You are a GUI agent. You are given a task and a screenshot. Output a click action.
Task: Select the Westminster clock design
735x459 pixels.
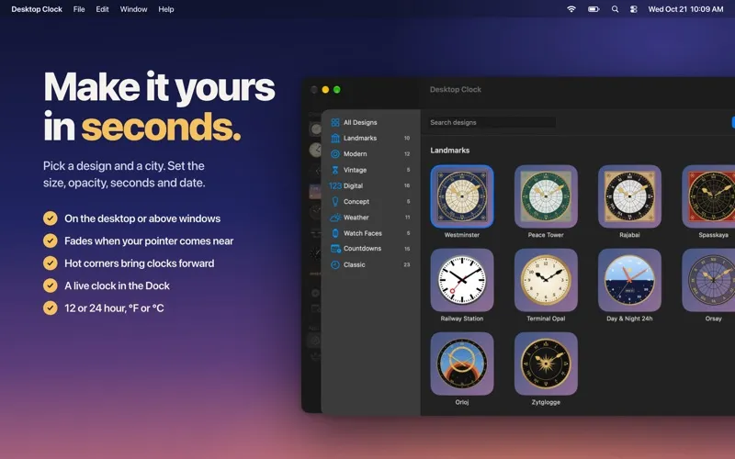[x=462, y=196]
